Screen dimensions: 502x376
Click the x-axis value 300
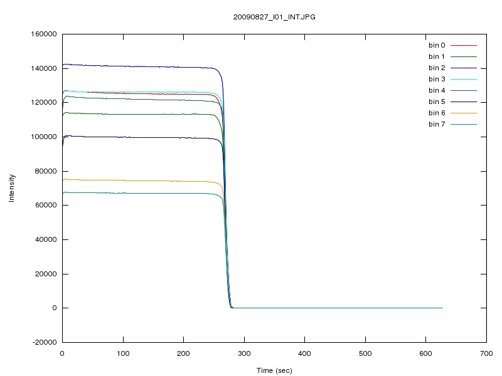point(244,353)
